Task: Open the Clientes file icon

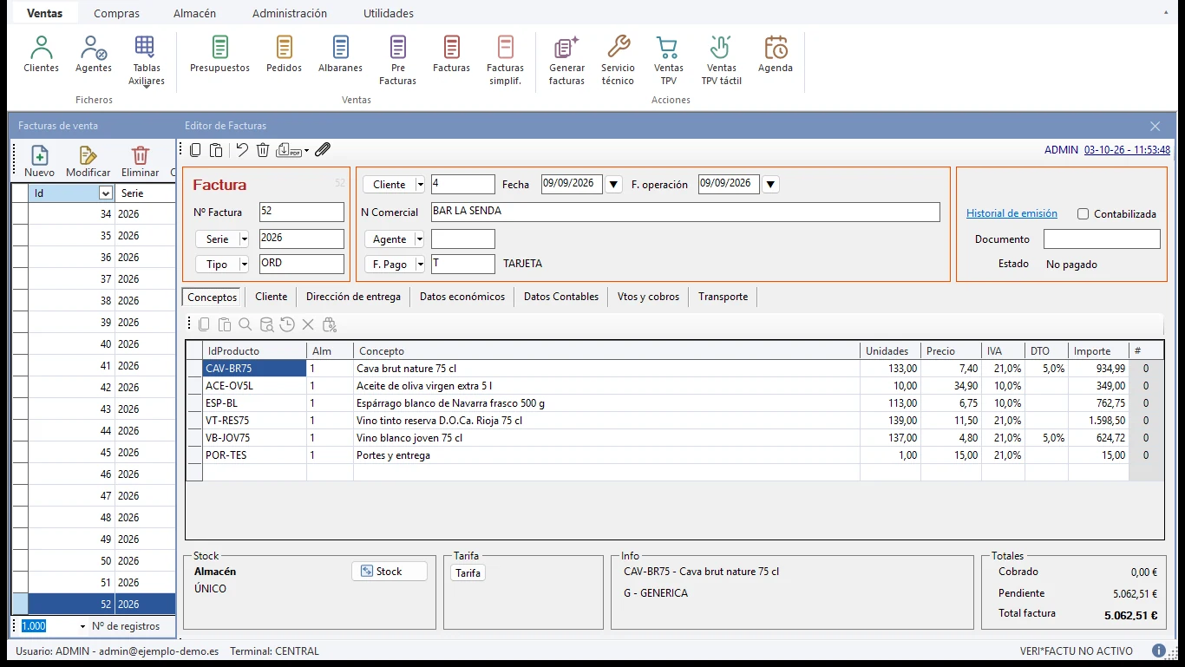Action: [x=42, y=54]
